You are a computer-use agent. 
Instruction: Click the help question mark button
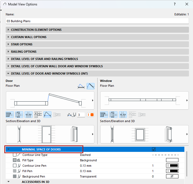click(x=175, y=4)
